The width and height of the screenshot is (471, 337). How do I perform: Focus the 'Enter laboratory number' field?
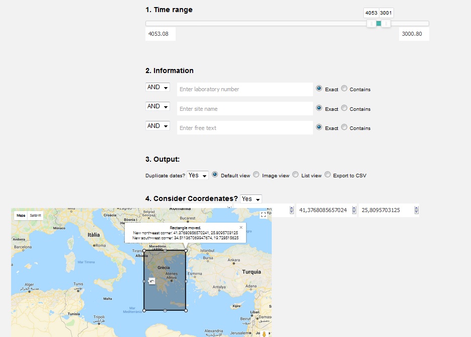(245, 89)
